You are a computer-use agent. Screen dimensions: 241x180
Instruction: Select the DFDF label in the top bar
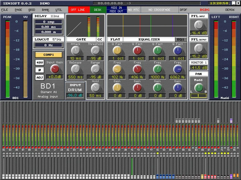[x=183, y=10]
